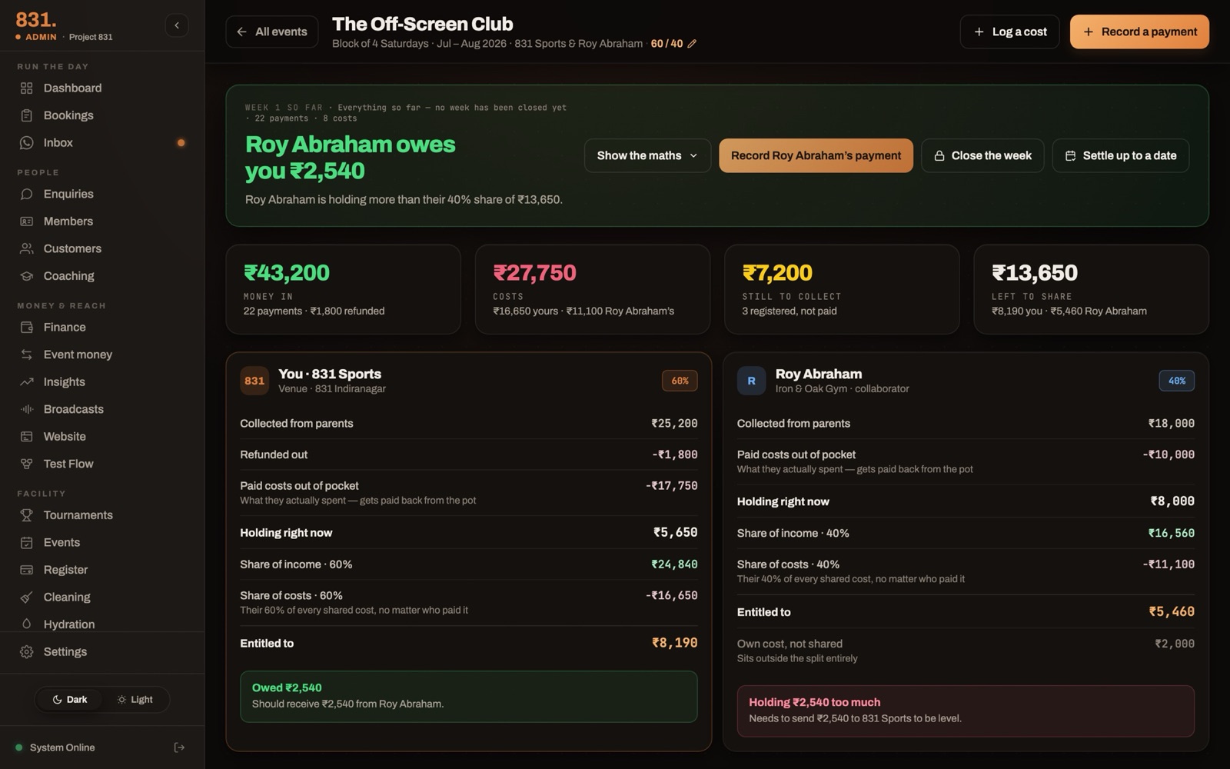Click the Website icon in the sidebar
This screenshot has width=1230, height=769.
(x=27, y=436)
